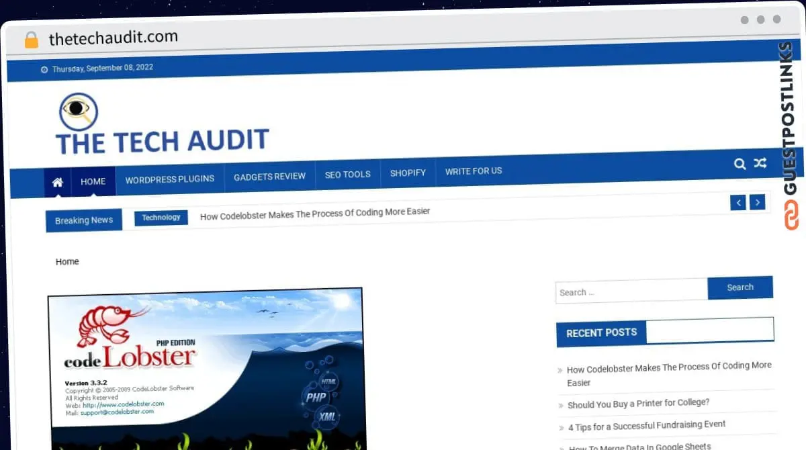Open the search magnifier icon in navbar
The image size is (806, 450).
[x=740, y=164]
